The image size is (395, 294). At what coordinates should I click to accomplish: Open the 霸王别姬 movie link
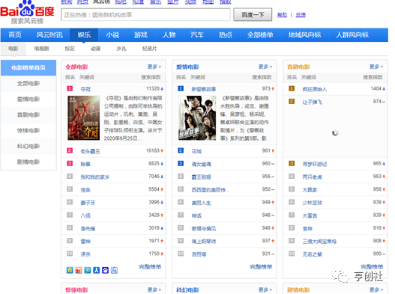[202, 177]
